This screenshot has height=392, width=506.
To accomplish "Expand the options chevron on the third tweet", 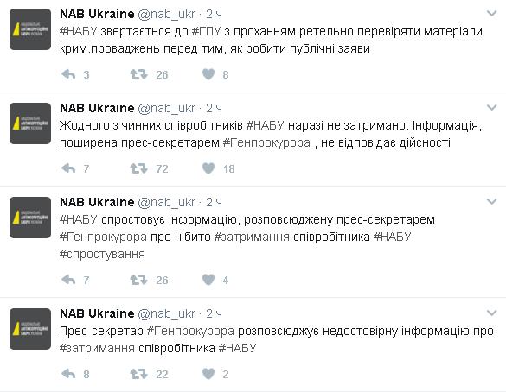I will pyautogui.click(x=491, y=202).
